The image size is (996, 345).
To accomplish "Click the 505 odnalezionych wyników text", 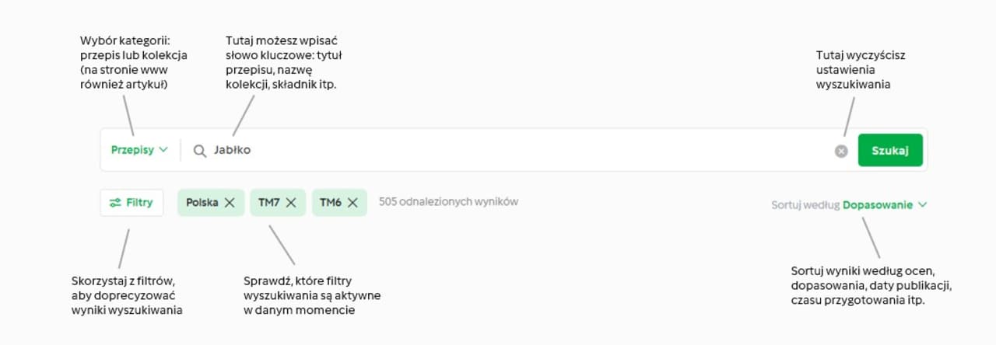I will [448, 202].
